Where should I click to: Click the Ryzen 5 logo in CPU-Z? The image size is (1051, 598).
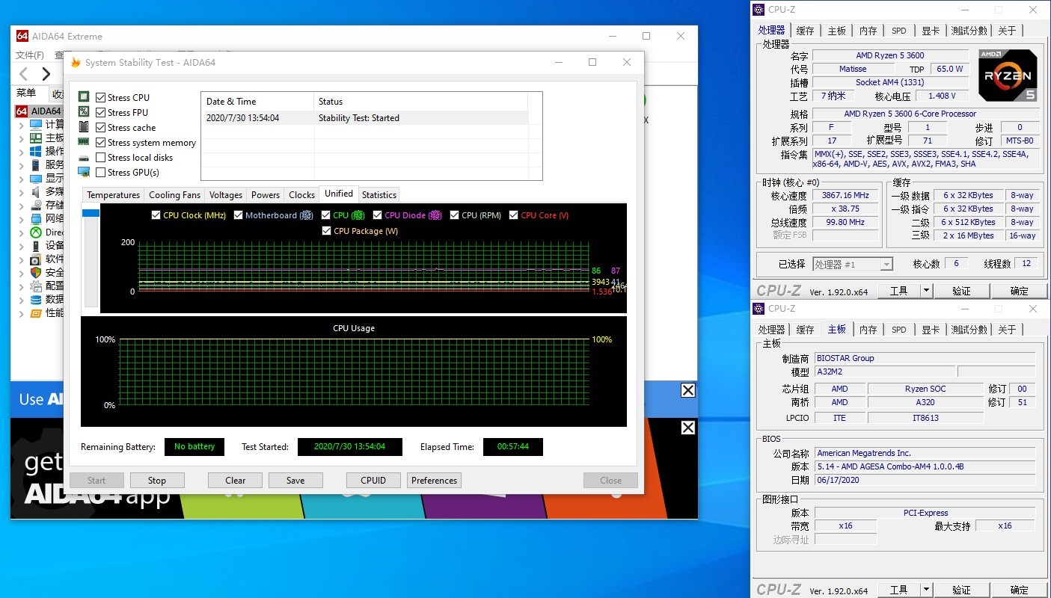1008,75
